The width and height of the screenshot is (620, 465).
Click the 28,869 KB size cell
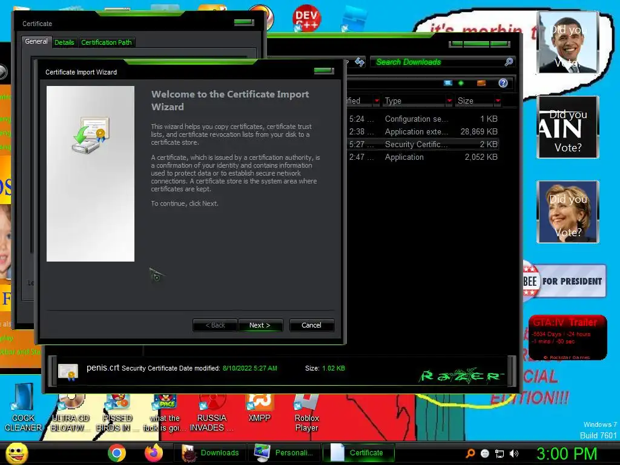478,131
